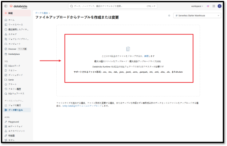Expand the workspace switcher dropdown

click(197, 6)
